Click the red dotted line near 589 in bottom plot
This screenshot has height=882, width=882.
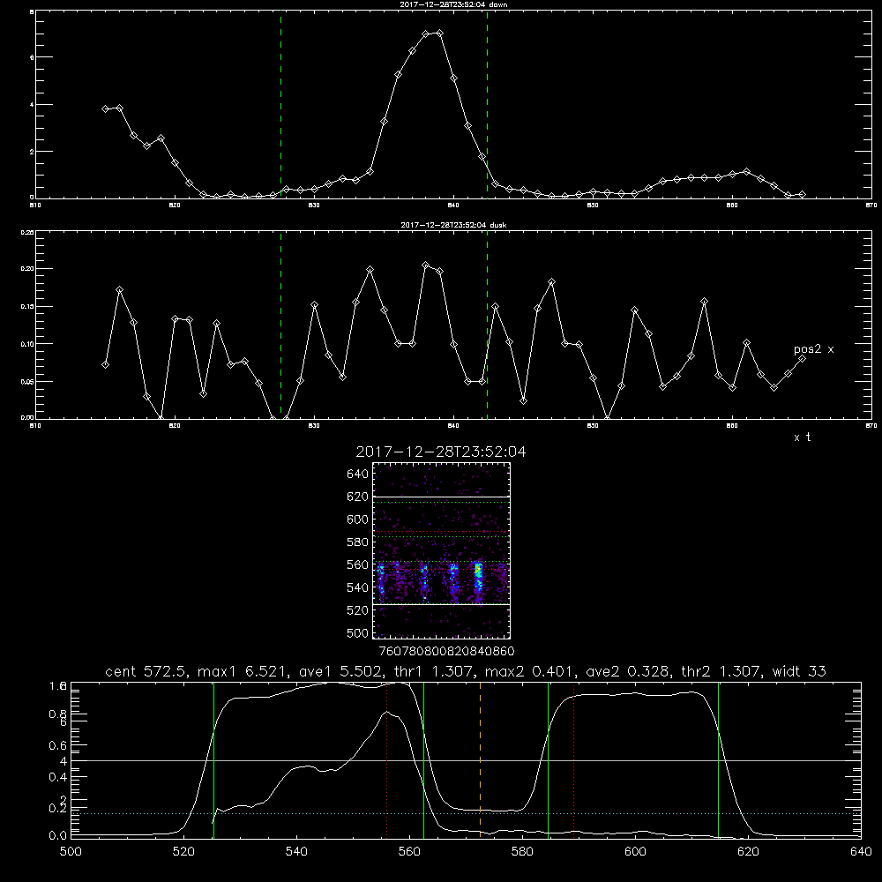tap(574, 760)
